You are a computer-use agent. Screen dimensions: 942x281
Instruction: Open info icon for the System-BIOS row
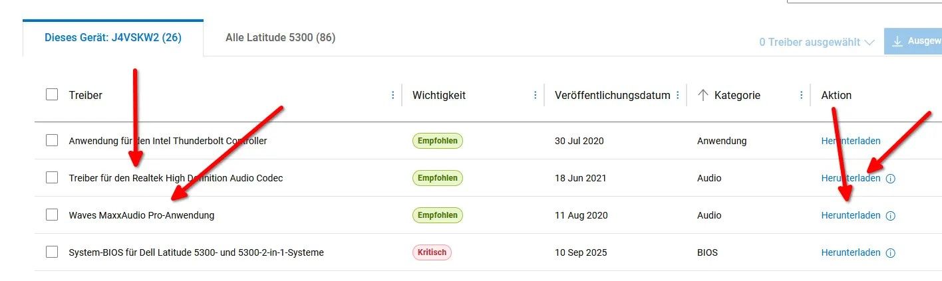[891, 253]
